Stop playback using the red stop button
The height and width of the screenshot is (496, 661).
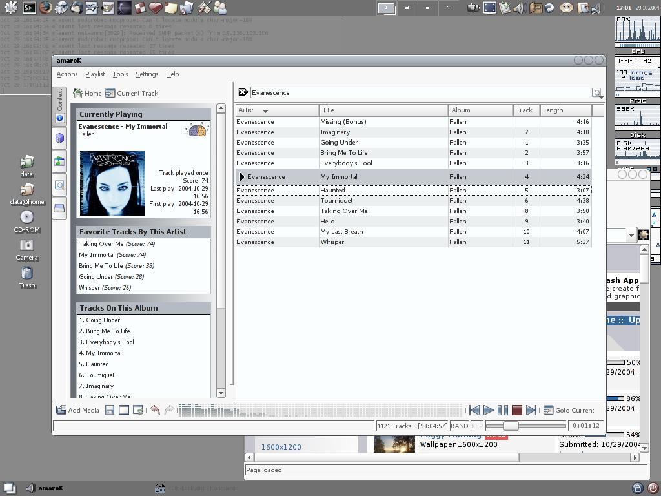pyautogui.click(x=517, y=410)
